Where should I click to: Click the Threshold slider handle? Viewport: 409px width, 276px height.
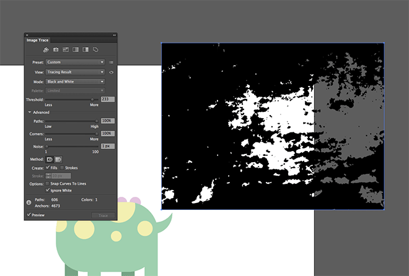point(92,100)
